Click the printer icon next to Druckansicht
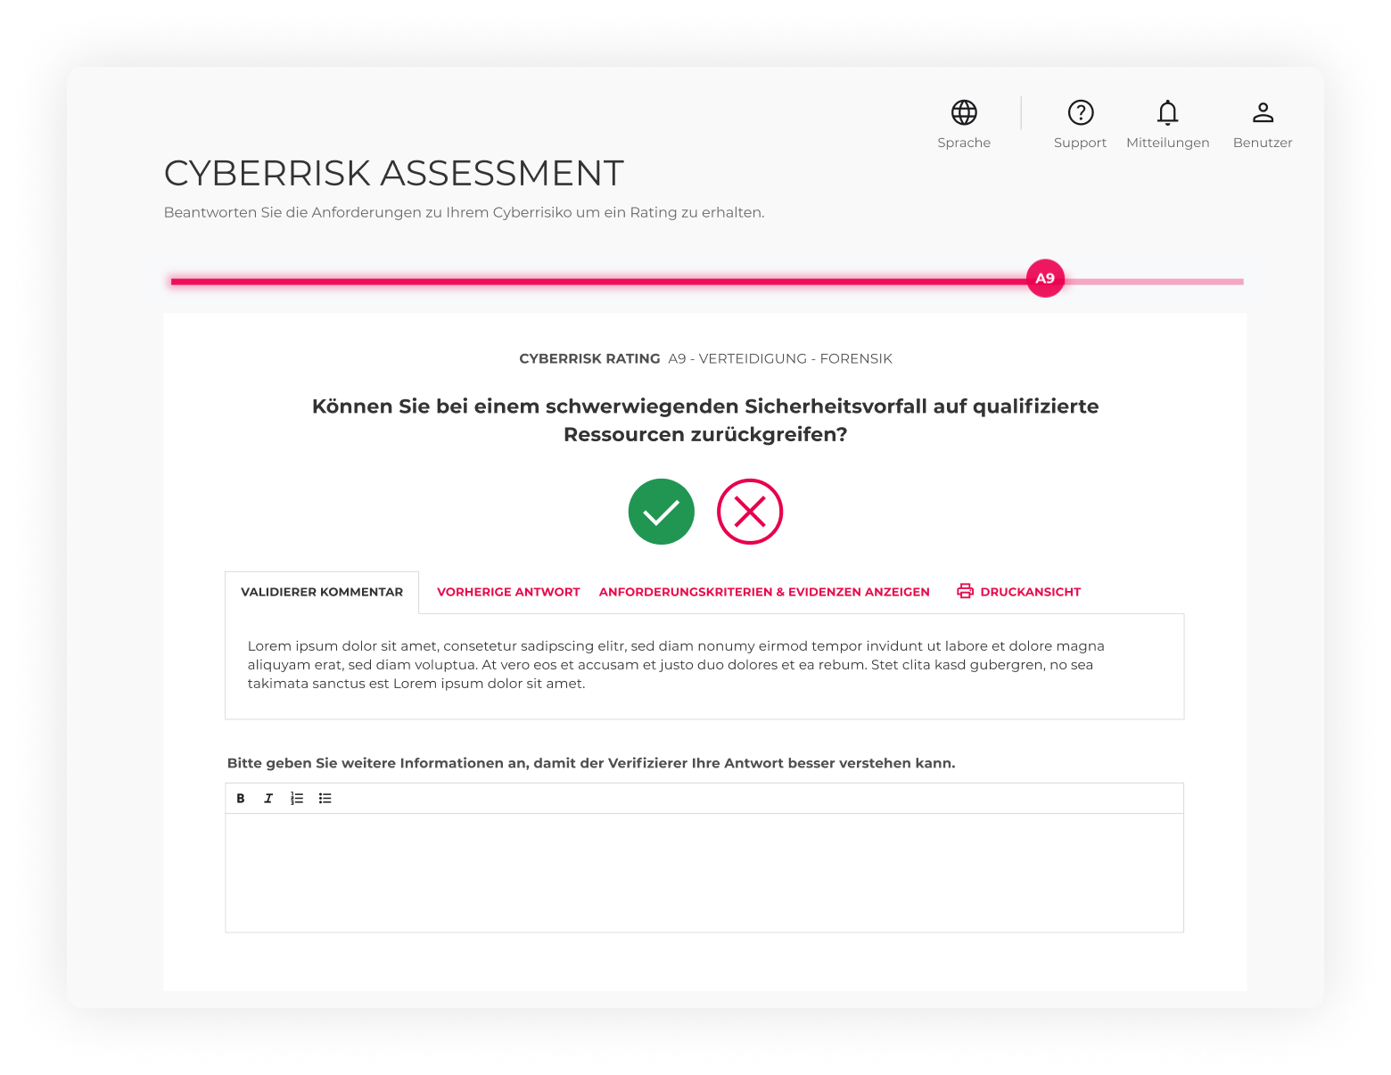Image resolution: width=1391 pixels, height=1075 pixels. tap(964, 590)
